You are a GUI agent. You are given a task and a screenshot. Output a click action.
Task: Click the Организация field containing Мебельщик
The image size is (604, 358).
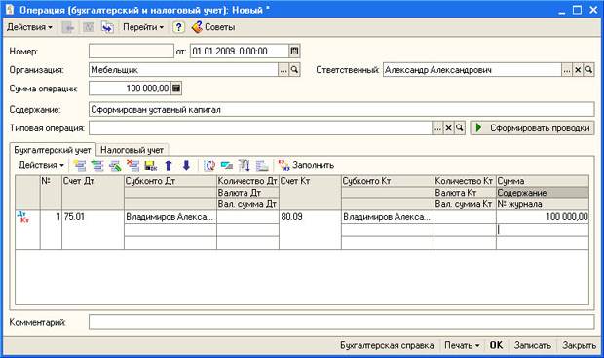point(183,70)
